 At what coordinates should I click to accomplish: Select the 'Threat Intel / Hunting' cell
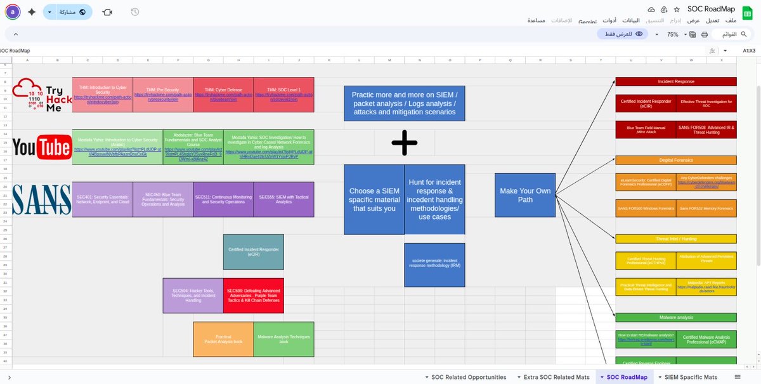pyautogui.click(x=676, y=239)
